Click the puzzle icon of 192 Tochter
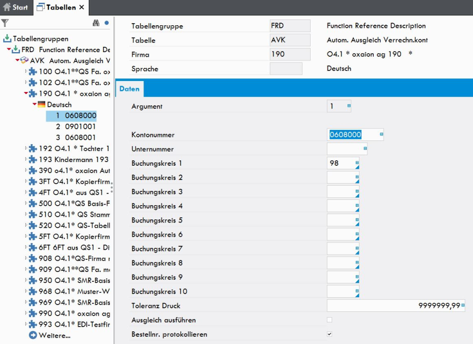This screenshot has width=473, height=344. point(33,149)
